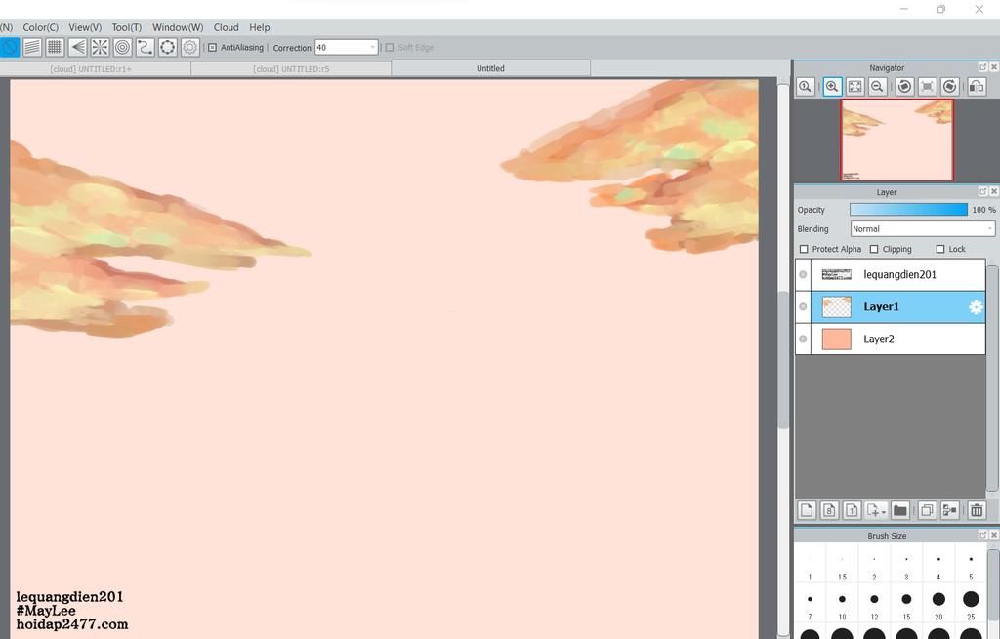This screenshot has height=639, width=1000.
Task: Enable vanishing point snap guide
Action: click(77, 47)
